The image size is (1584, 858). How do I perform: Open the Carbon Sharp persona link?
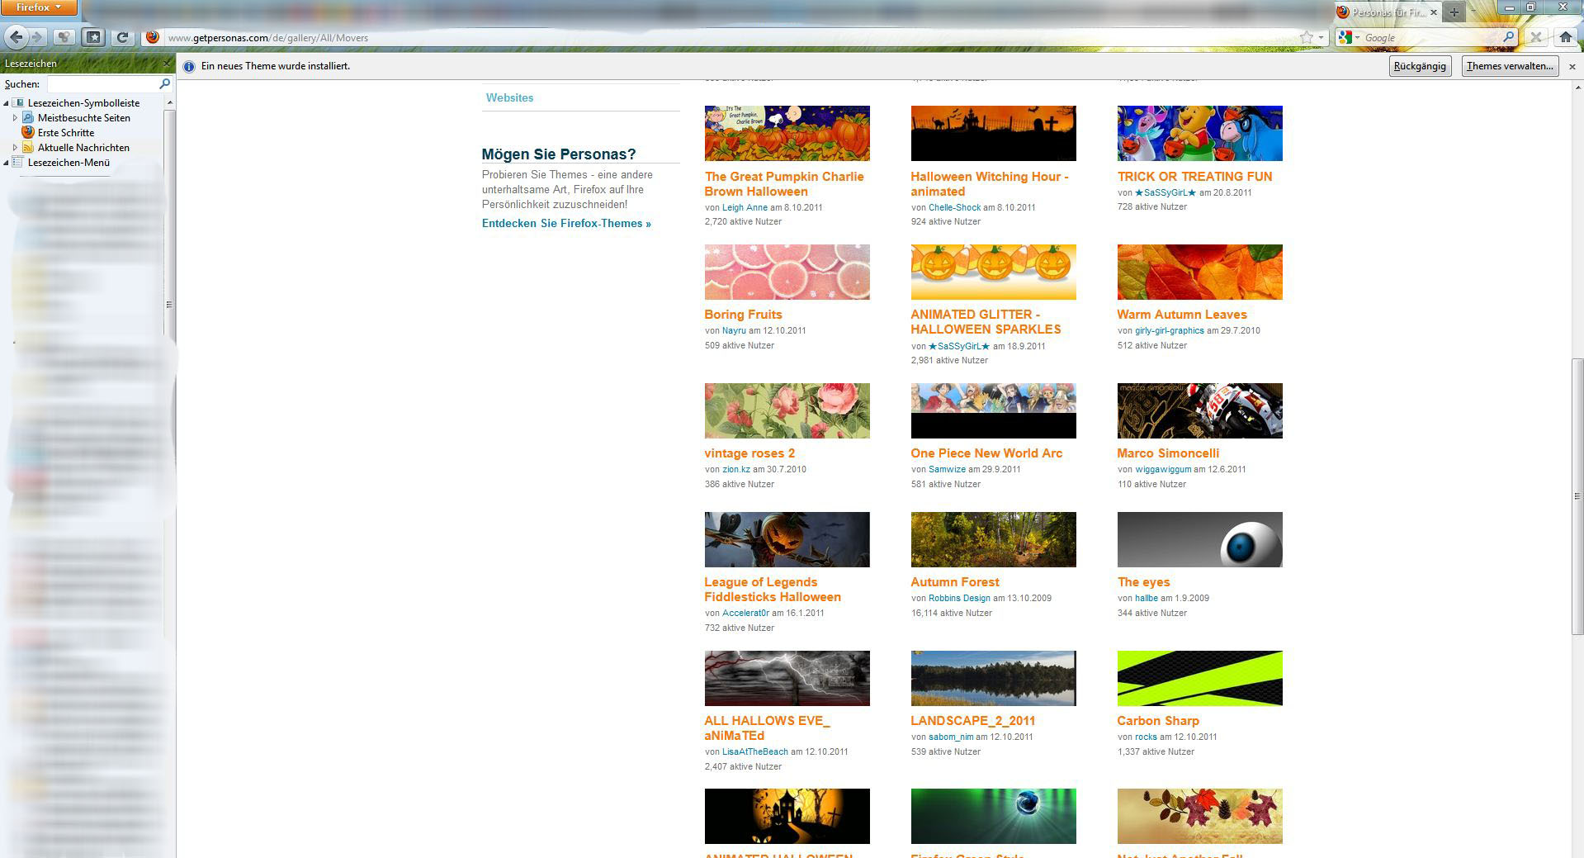click(1158, 721)
